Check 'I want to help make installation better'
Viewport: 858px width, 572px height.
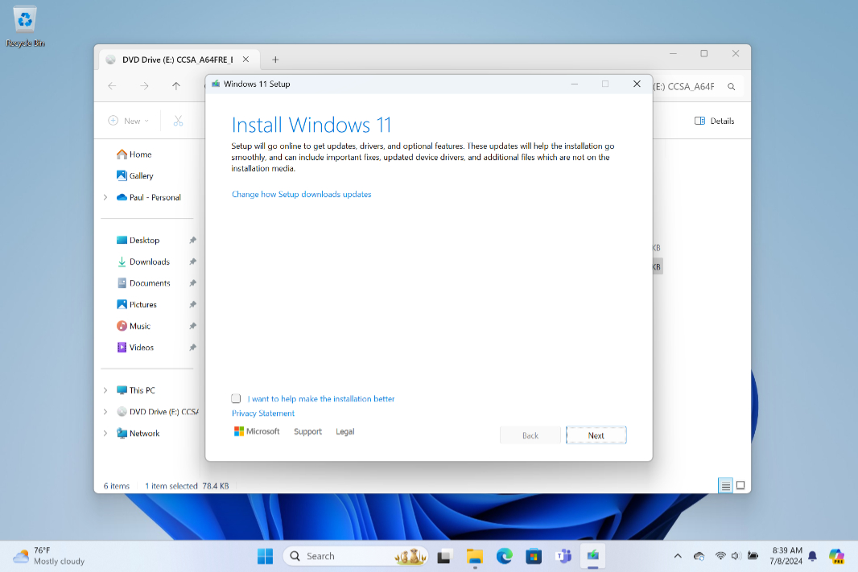236,399
